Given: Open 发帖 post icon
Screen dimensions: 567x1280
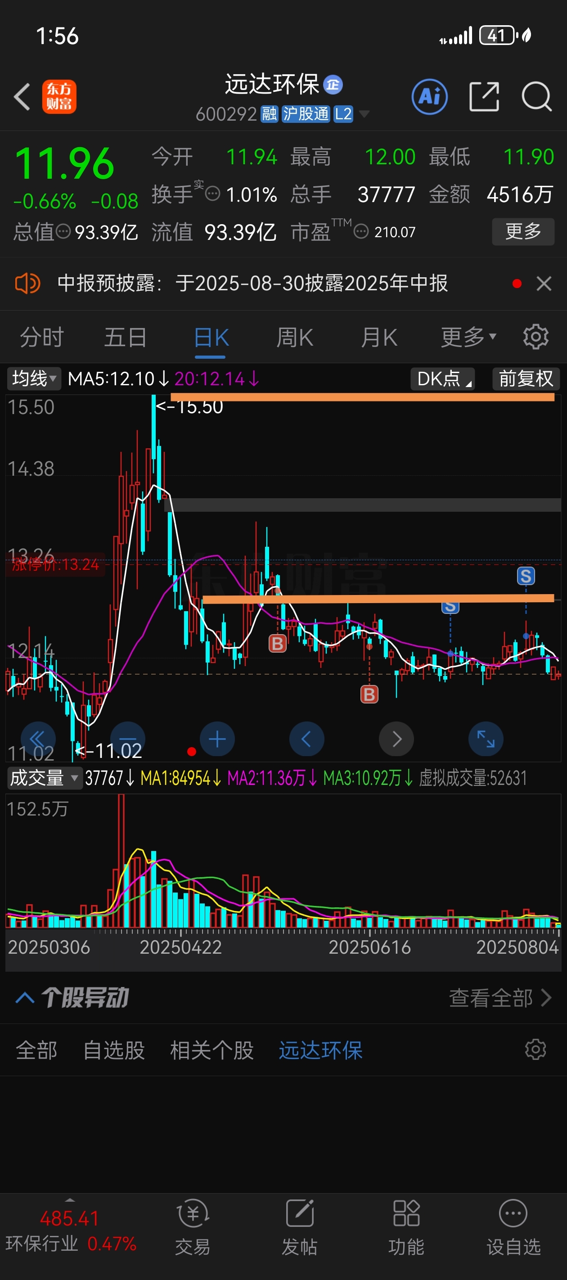Looking at the screenshot, I should pyautogui.click(x=300, y=1213).
